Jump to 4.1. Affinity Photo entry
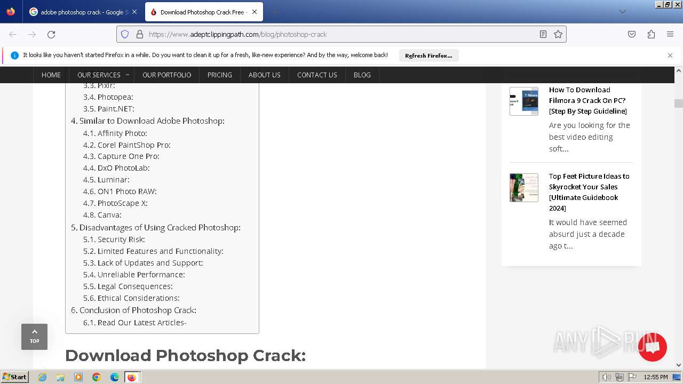Viewport: 683px width, 384px height. coord(115,133)
